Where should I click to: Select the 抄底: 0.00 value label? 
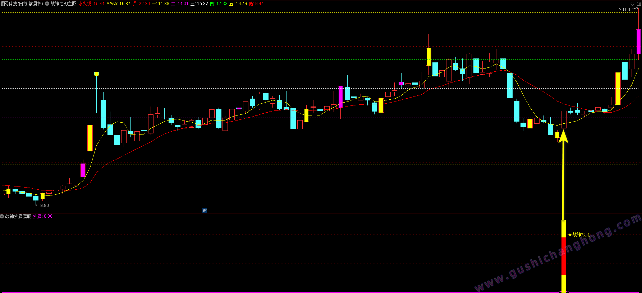(x=43, y=216)
